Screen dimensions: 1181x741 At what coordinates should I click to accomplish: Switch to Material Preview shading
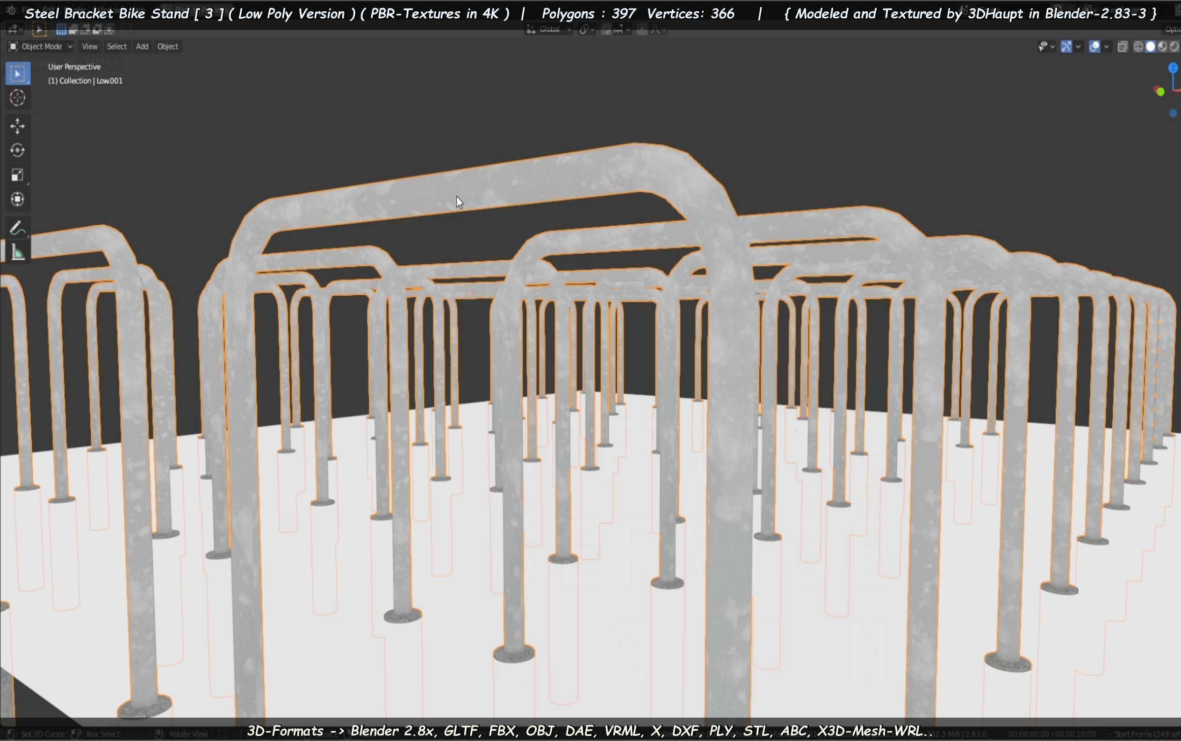pyautogui.click(x=1162, y=47)
